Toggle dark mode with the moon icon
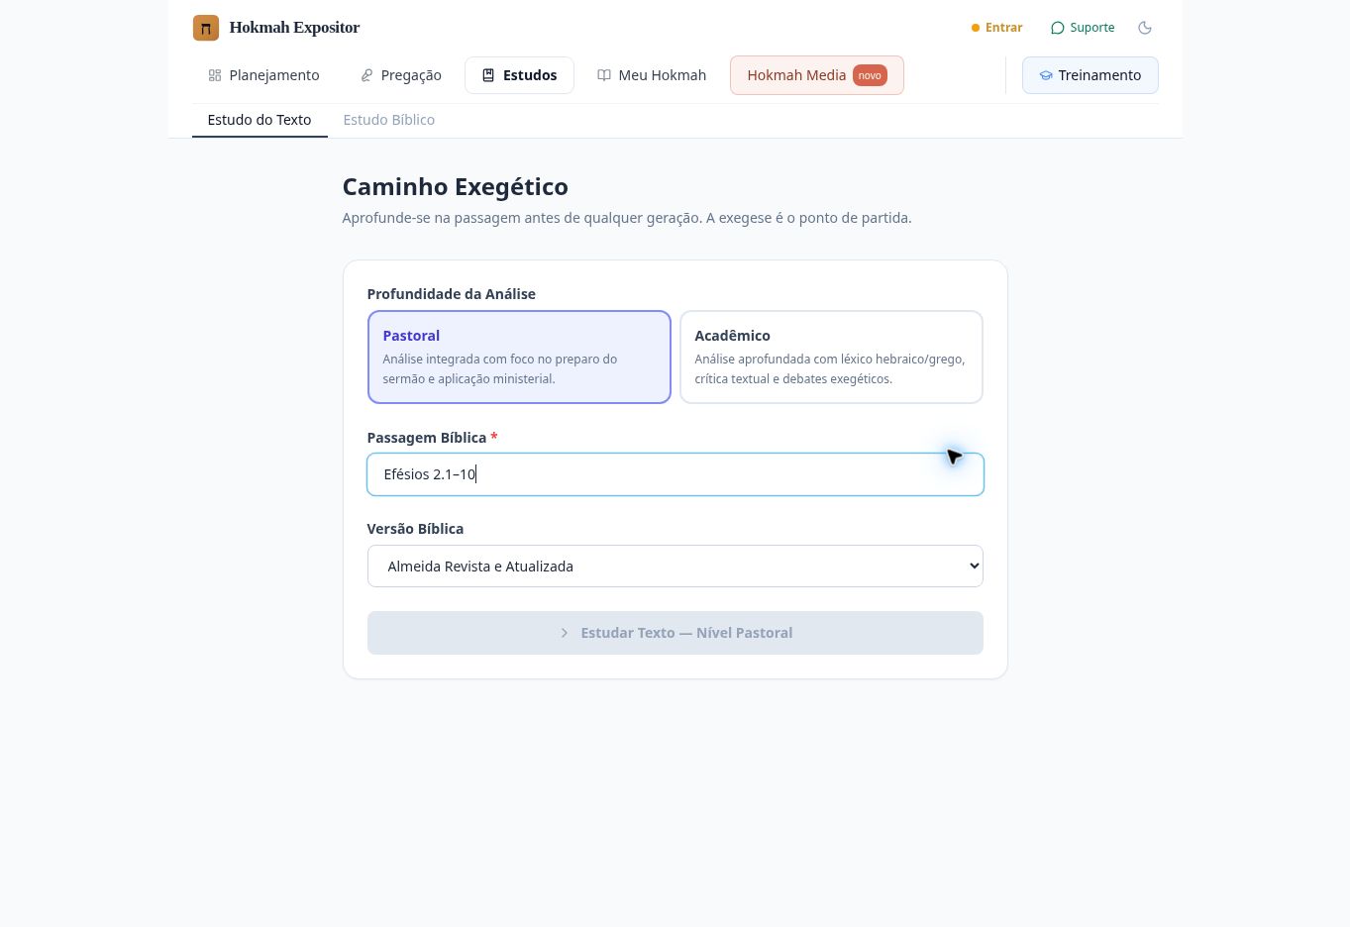The height and width of the screenshot is (927, 1350). coord(1145,28)
